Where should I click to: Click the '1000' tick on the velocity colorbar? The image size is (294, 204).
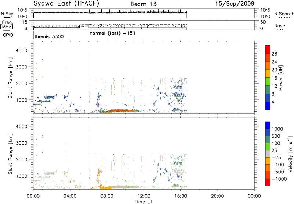click(x=277, y=129)
